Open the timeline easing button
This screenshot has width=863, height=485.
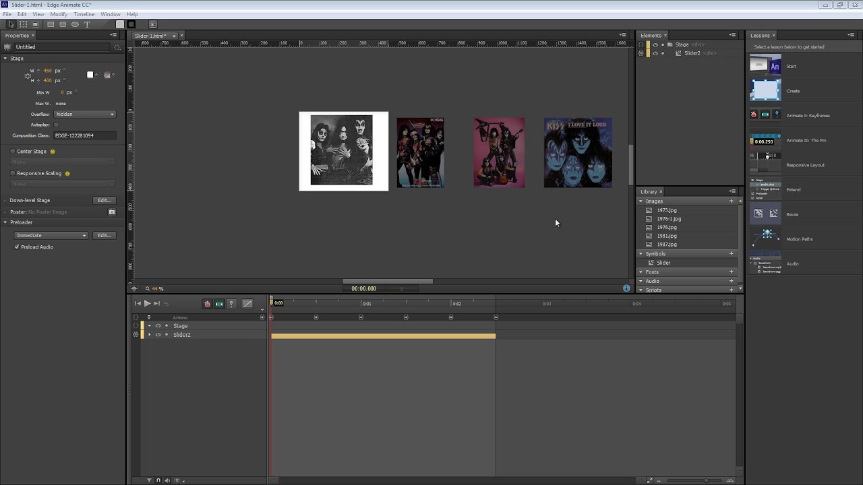247,304
